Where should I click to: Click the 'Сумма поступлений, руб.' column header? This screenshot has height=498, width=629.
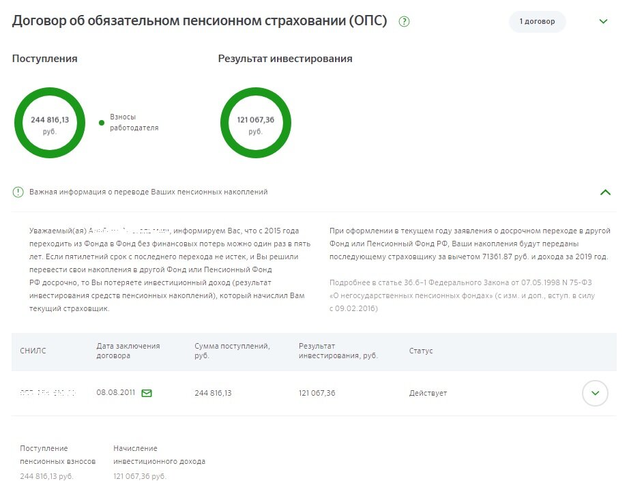(x=232, y=351)
